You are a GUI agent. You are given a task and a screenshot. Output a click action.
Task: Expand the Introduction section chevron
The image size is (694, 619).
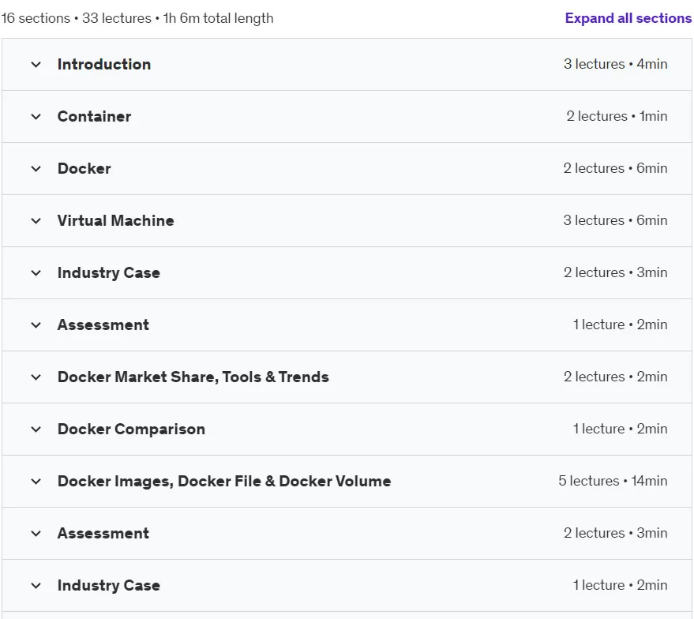click(36, 65)
